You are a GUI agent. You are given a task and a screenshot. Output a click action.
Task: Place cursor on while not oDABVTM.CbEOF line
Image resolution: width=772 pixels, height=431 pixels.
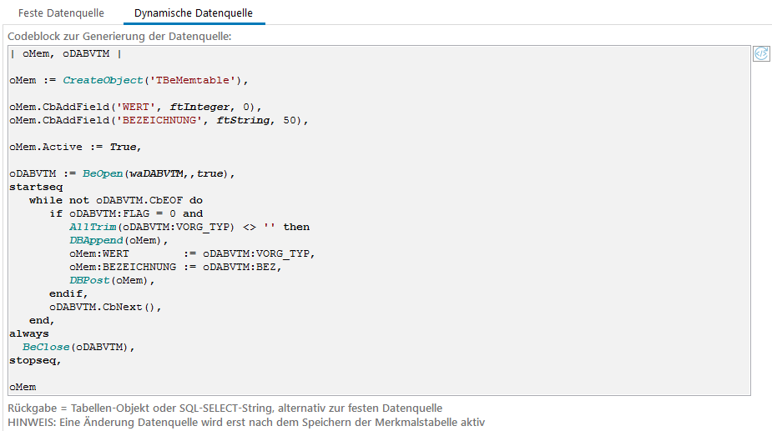click(115, 201)
